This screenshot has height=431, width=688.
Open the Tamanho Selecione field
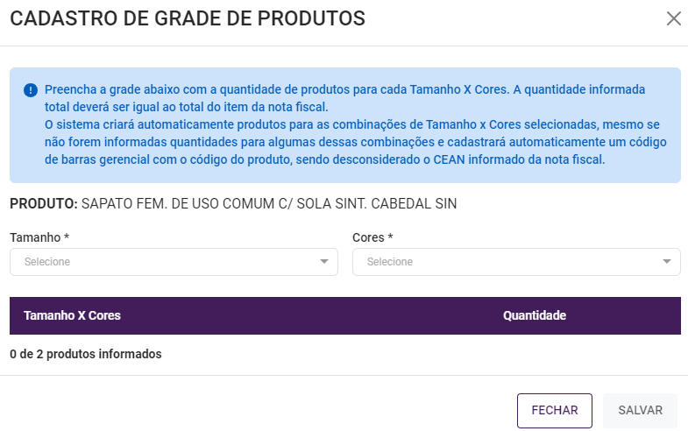[x=167, y=261]
